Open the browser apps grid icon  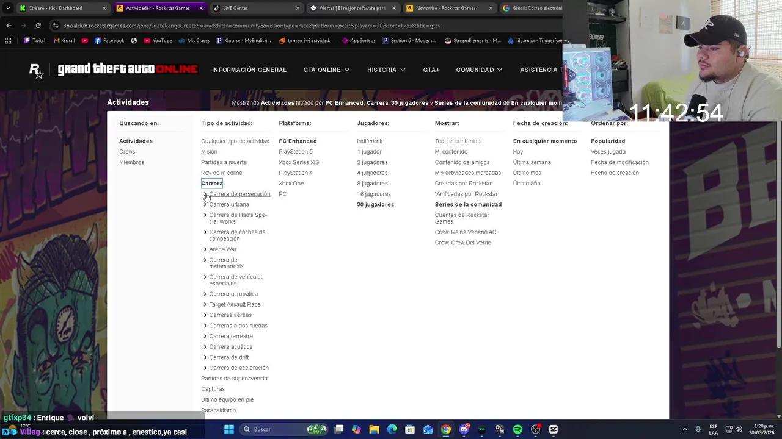click(8, 41)
